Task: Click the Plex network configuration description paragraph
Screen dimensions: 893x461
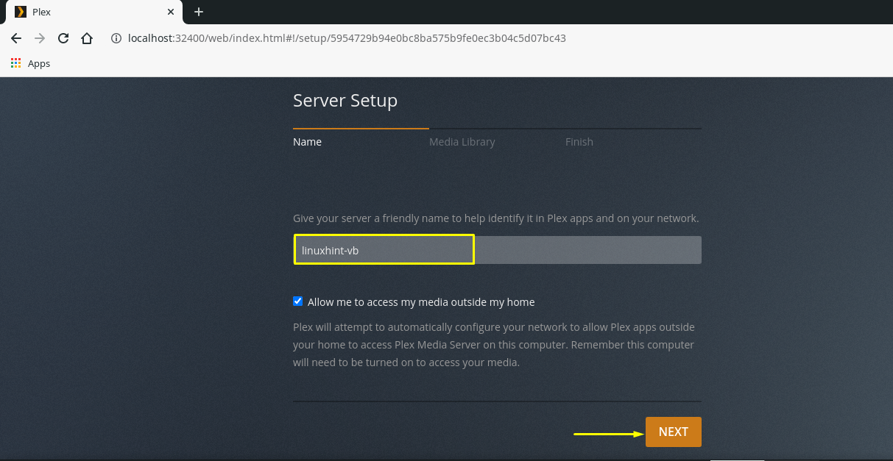Action: 494,345
